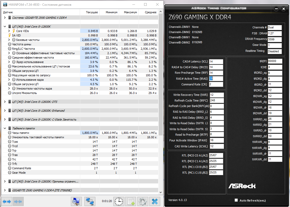The height and width of the screenshot is (207, 290).
Task: Click the HWiNFO vertical scrollbar up arrow
Action: (161, 11)
